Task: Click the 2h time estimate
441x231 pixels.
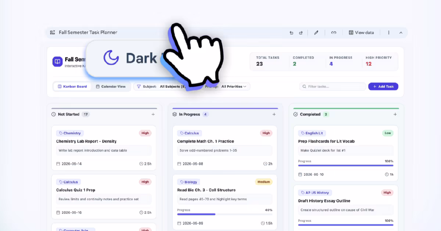Action: pos(270,164)
